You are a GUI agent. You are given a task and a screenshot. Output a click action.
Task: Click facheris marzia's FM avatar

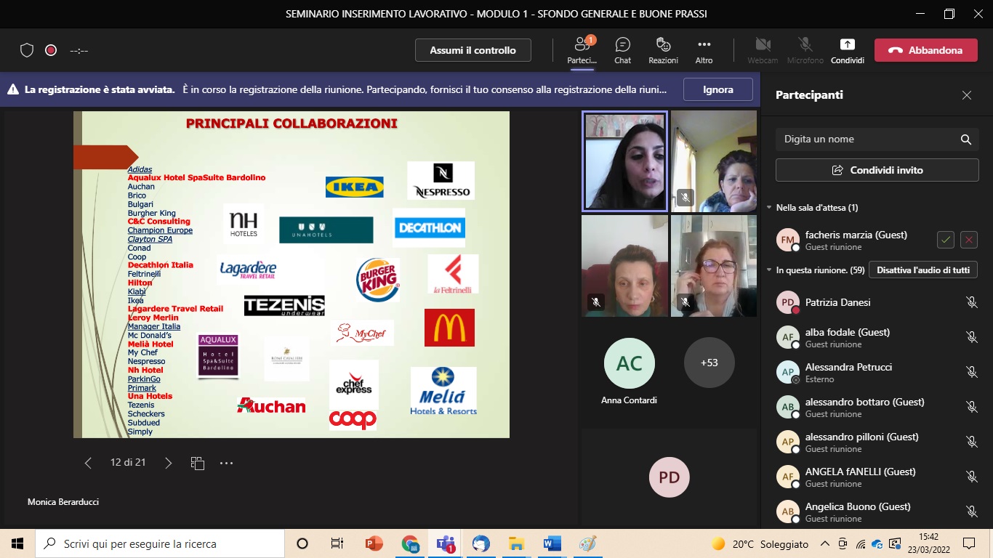788,240
